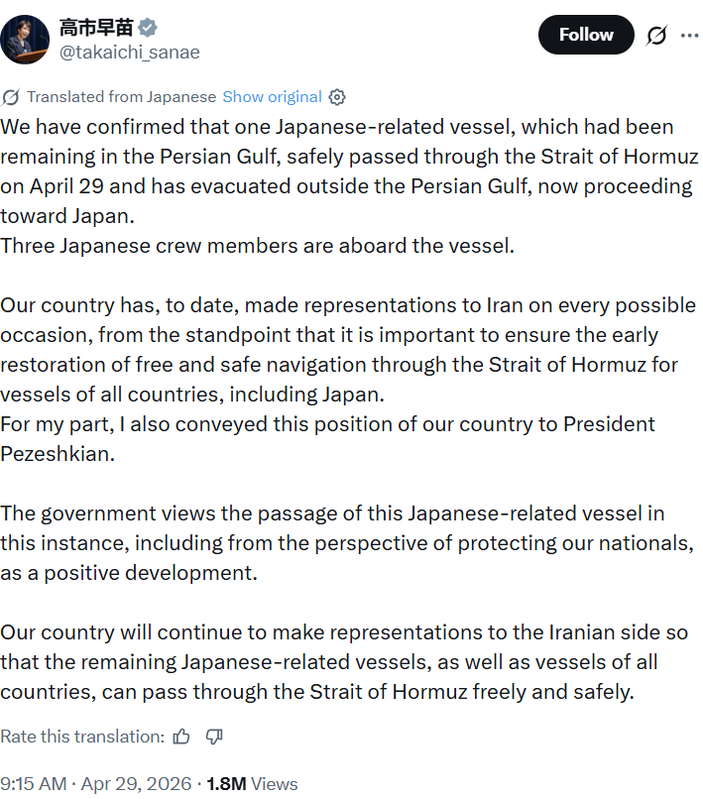Open the three-dot More options menu
The image size is (703, 799).
[689, 36]
